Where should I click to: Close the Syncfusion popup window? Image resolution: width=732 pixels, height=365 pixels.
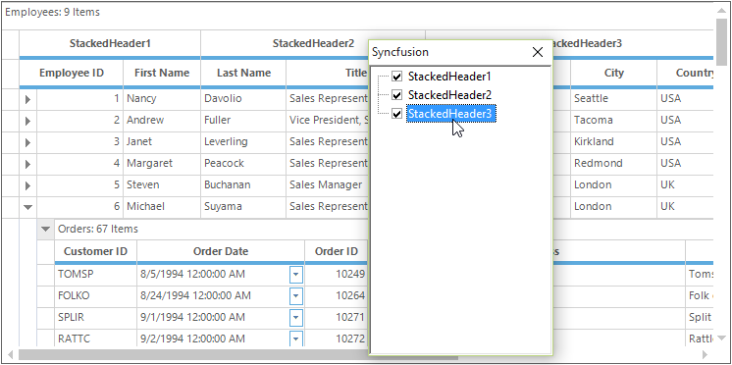[538, 52]
